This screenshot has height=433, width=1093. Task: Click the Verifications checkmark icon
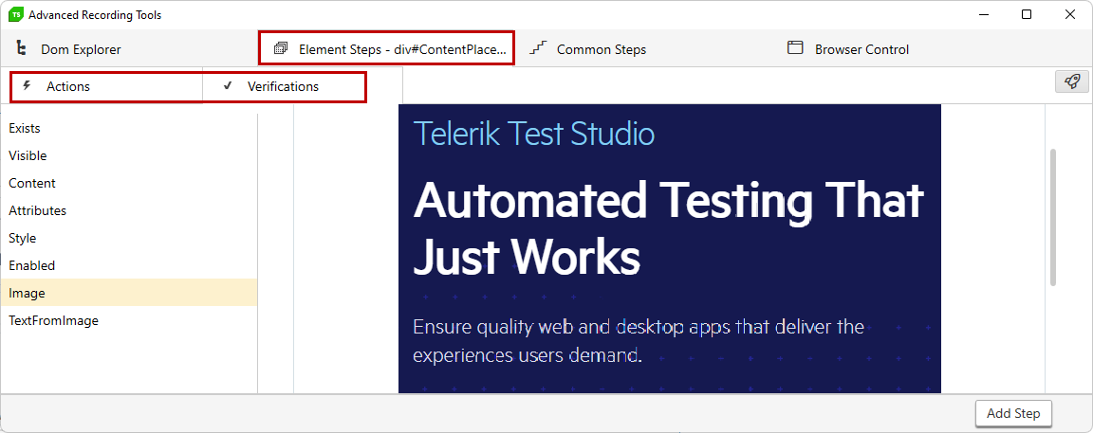pos(228,85)
